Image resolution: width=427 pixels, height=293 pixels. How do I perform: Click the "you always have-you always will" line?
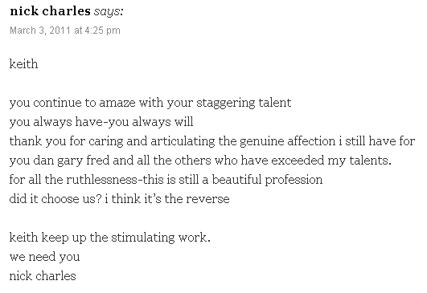click(101, 122)
